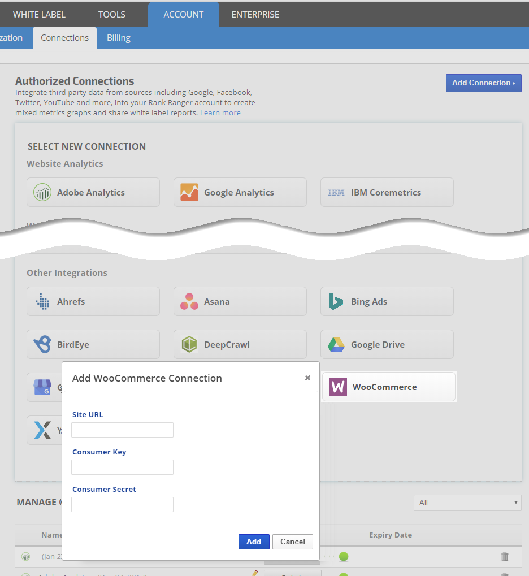Screen dimensions: 529x576
Task: Click the Google My Business storefront icon
Action: click(42, 387)
